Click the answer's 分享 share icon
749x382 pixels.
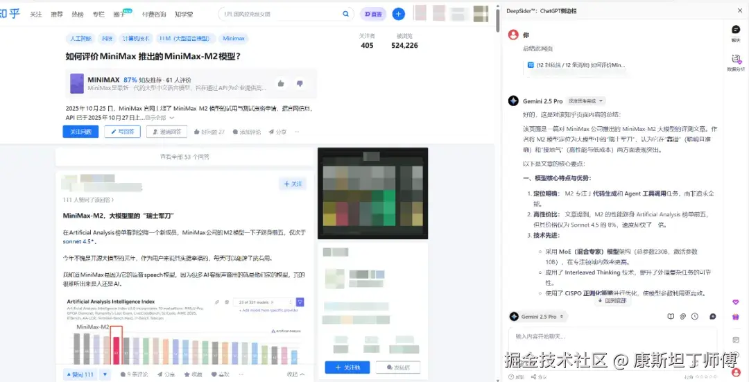point(166,374)
